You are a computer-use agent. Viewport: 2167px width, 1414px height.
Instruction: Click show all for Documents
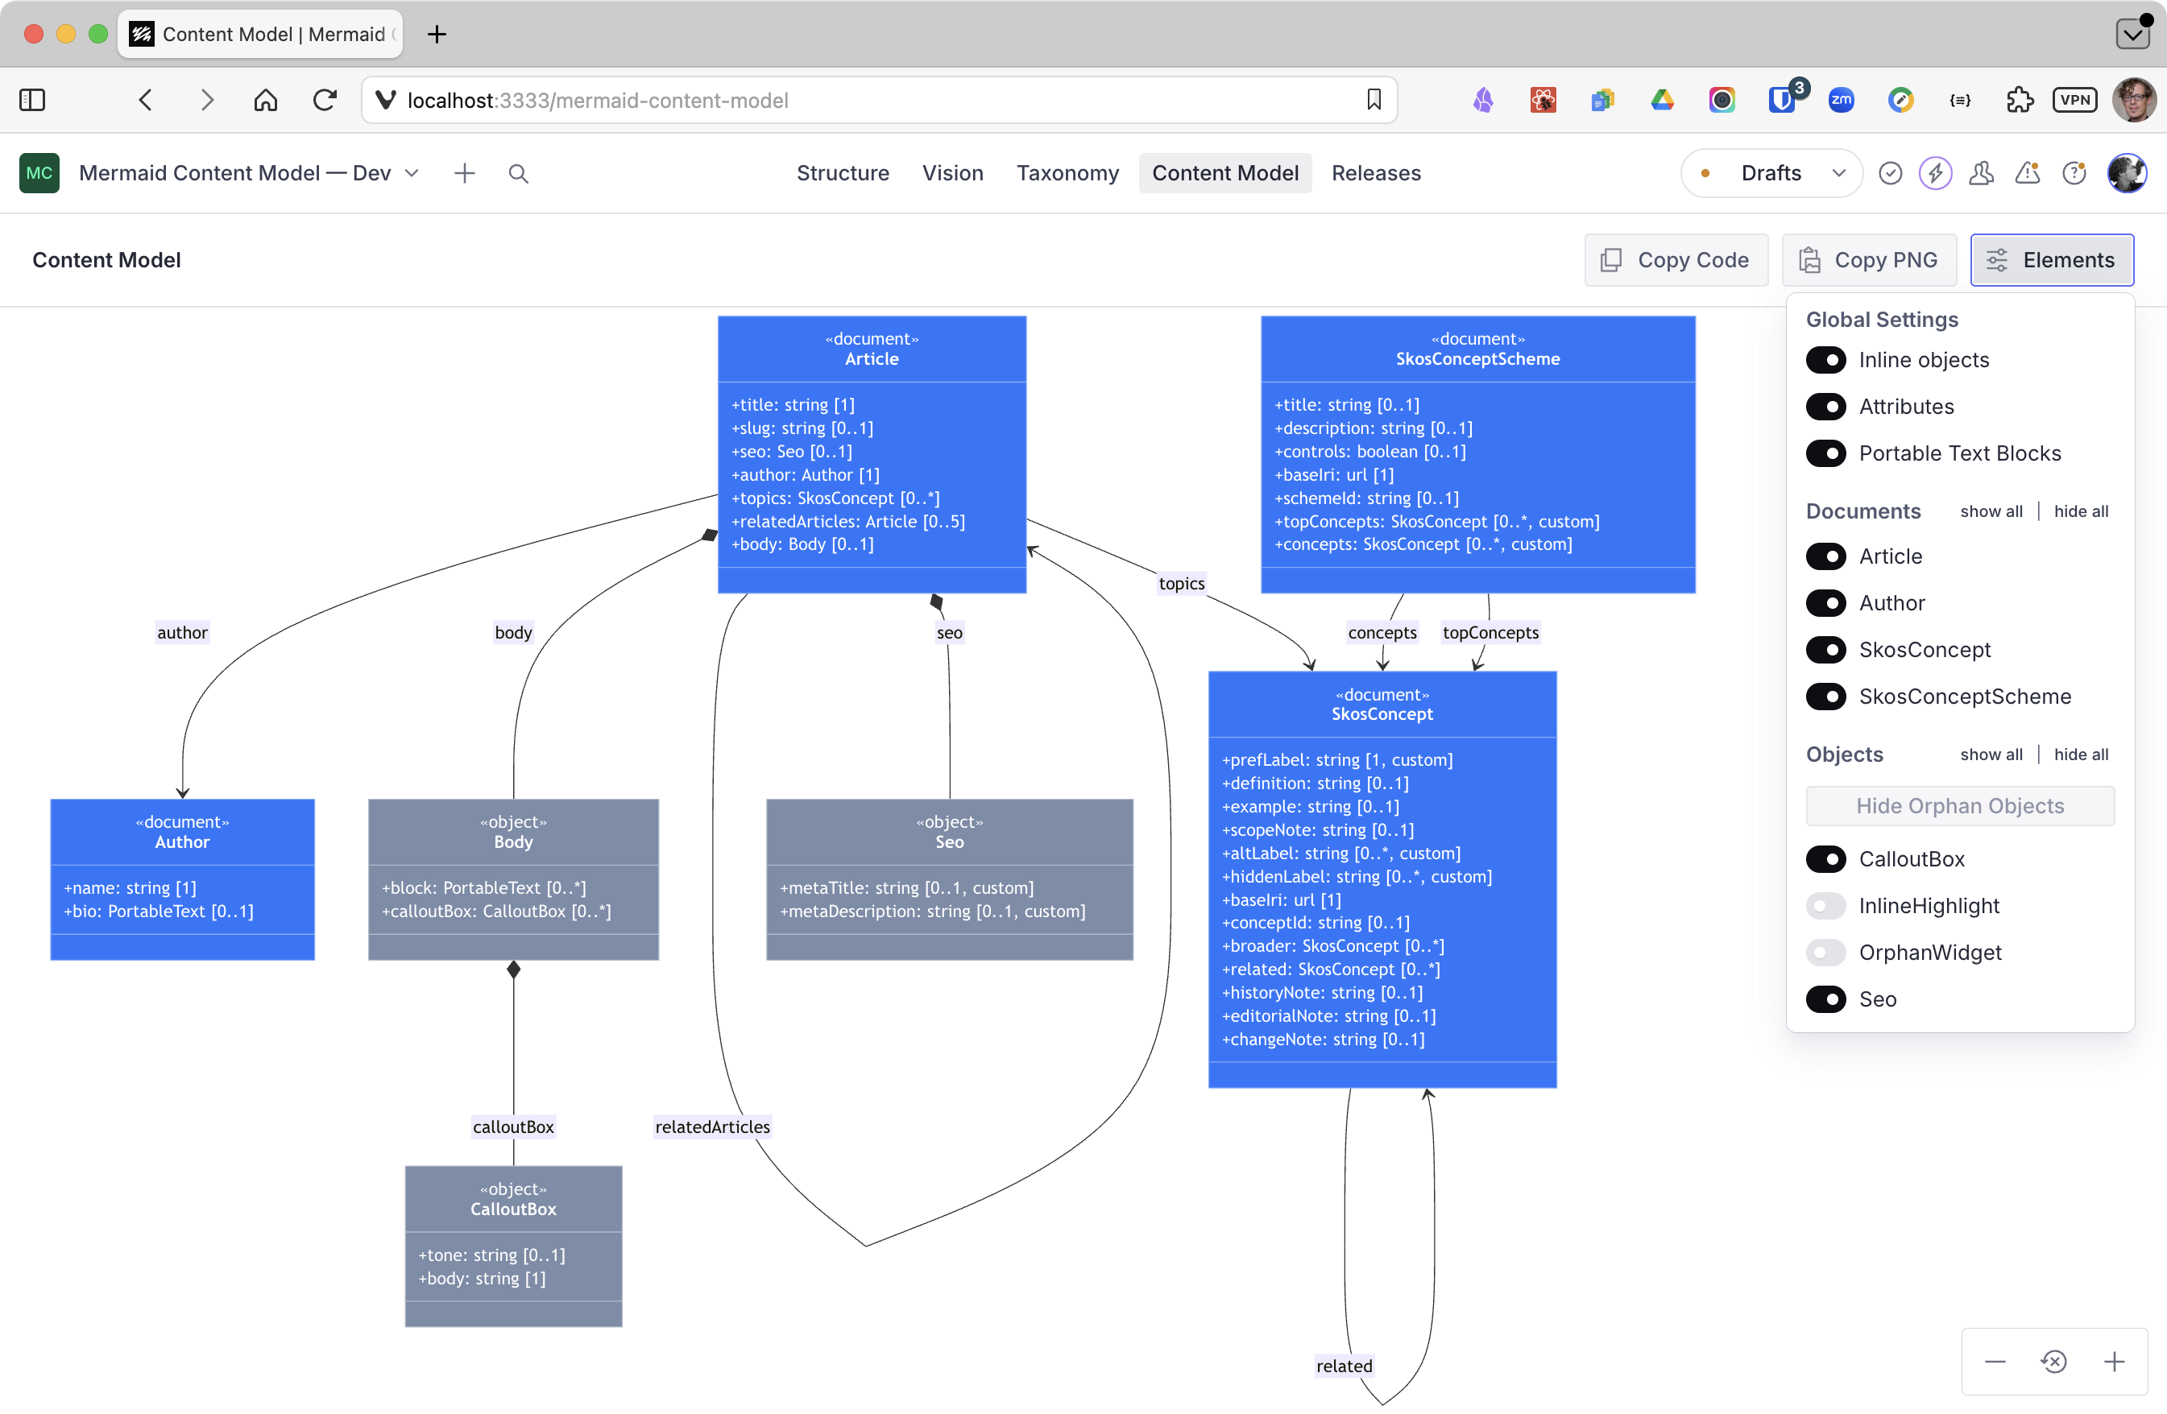pos(1991,511)
